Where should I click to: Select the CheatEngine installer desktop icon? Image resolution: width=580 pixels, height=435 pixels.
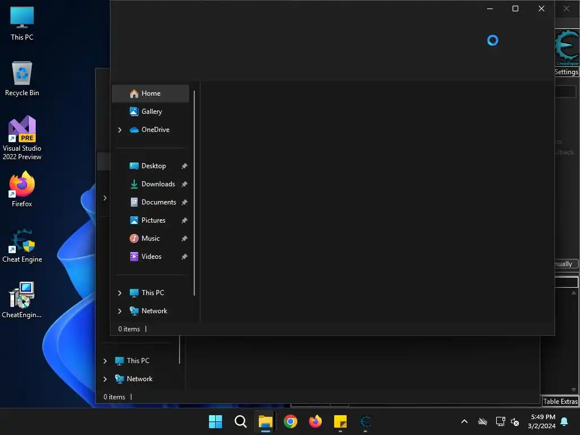coord(22,300)
